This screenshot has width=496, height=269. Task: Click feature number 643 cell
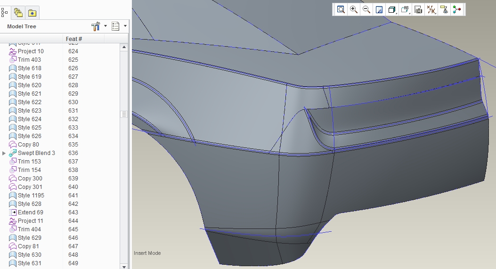tap(73, 212)
